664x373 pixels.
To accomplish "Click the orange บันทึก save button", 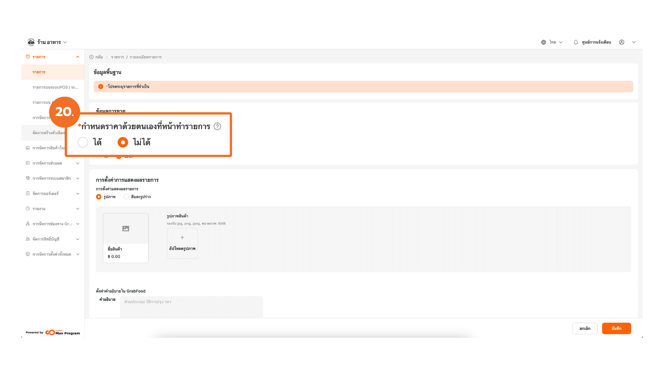I will pyautogui.click(x=616, y=328).
